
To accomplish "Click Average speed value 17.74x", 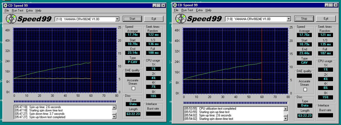I will tap(133, 35).
